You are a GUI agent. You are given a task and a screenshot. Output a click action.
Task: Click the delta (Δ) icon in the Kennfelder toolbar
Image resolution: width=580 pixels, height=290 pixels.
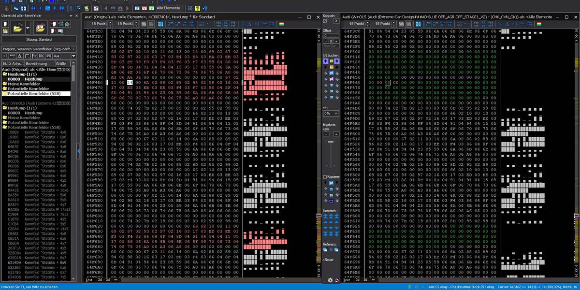[x=20, y=56]
